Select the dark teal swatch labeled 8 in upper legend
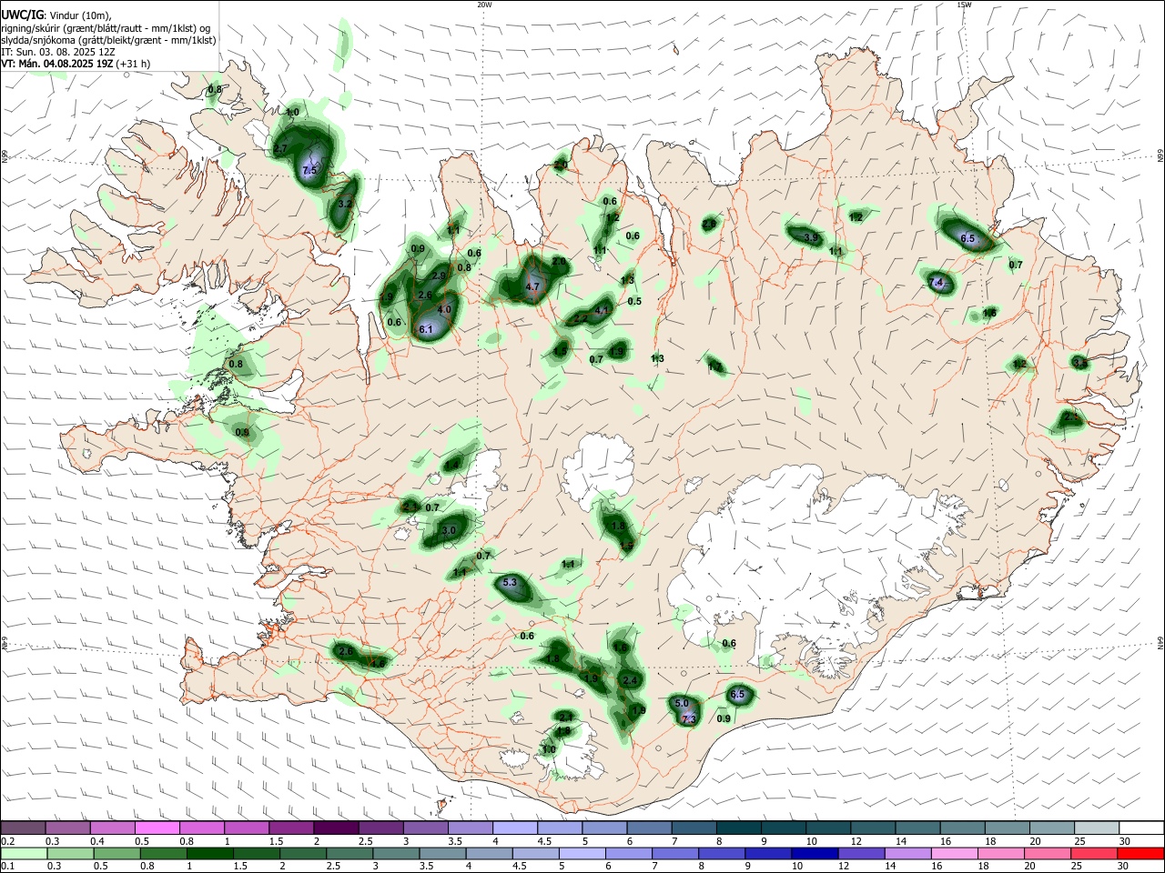Viewport: 1165px width, 873px height. point(737,828)
